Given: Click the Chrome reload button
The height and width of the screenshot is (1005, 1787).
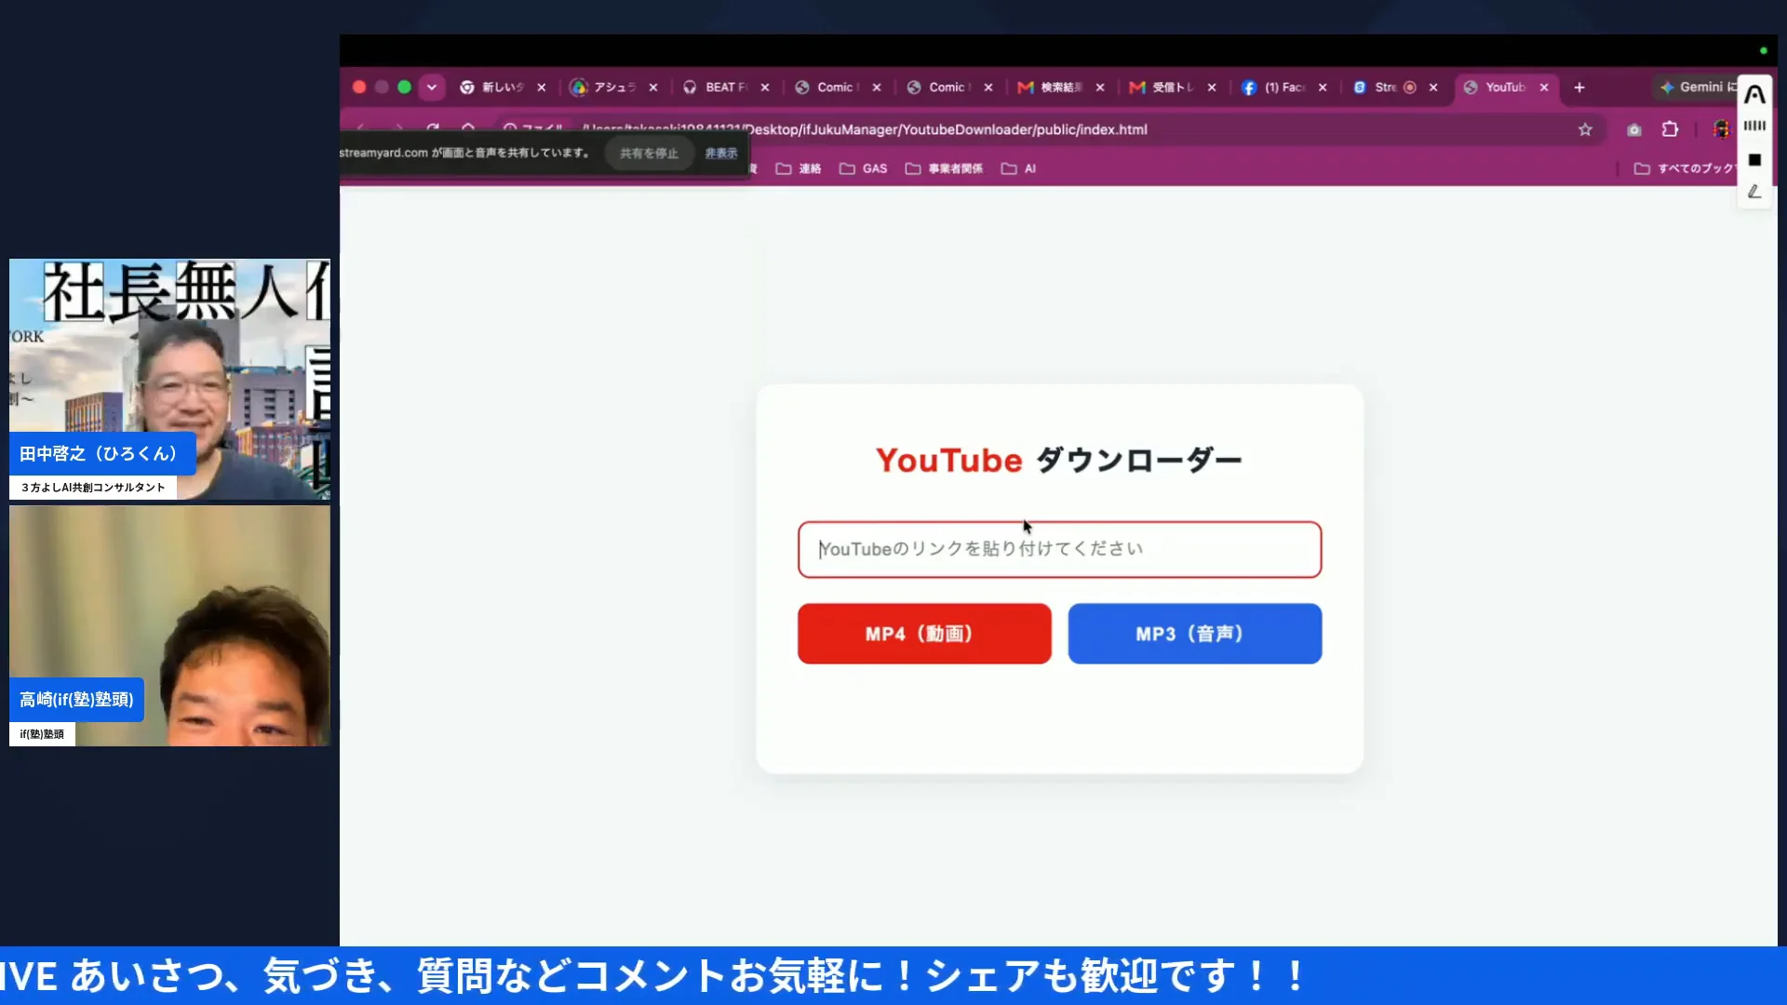Looking at the screenshot, I should click(x=433, y=127).
